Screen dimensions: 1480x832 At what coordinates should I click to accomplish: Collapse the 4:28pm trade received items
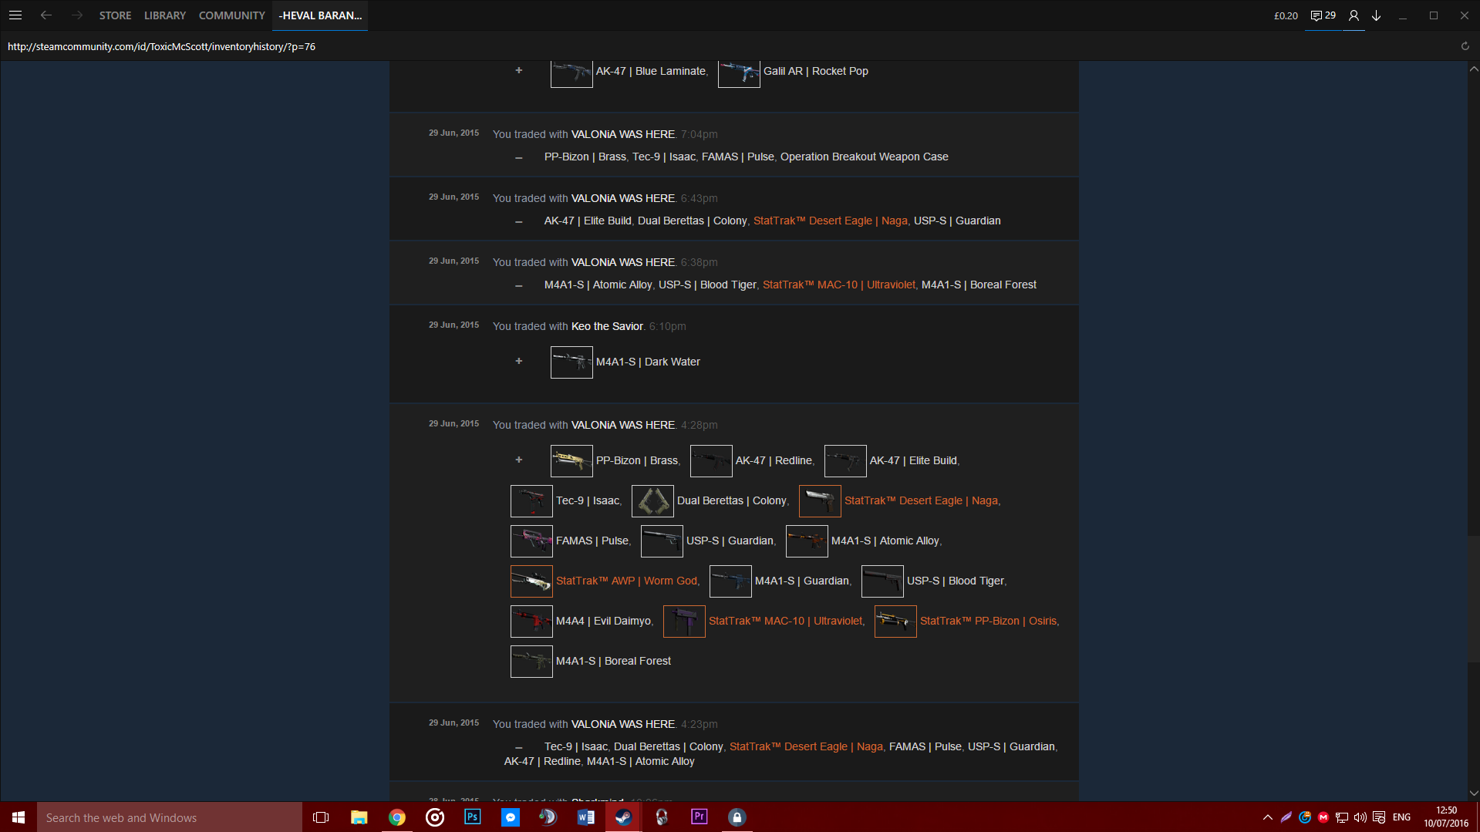point(519,460)
